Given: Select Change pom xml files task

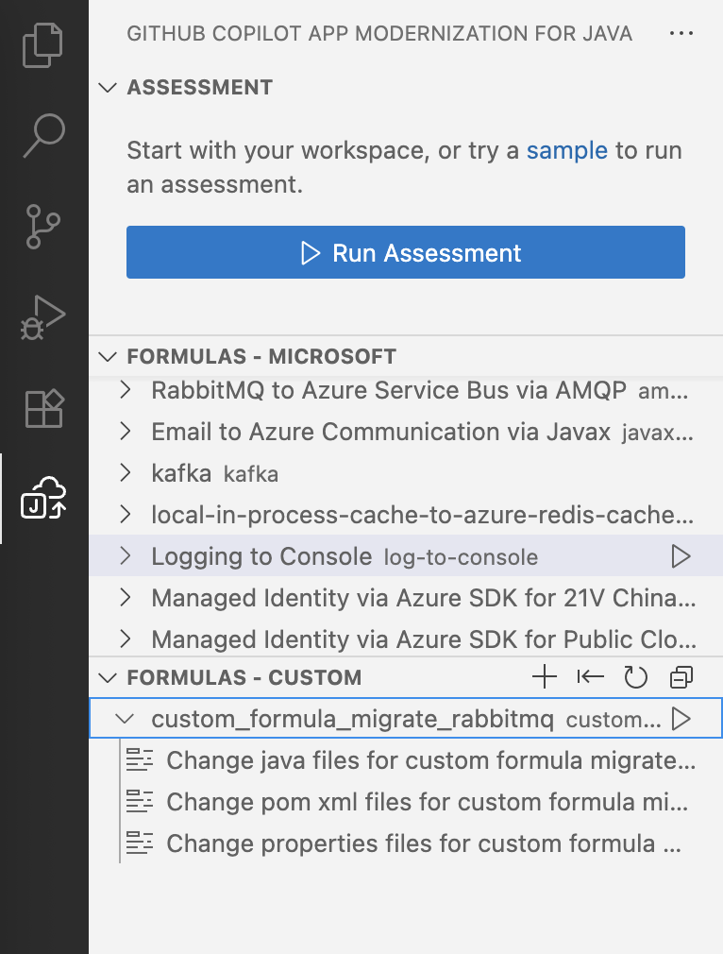Looking at the screenshot, I should [406, 802].
